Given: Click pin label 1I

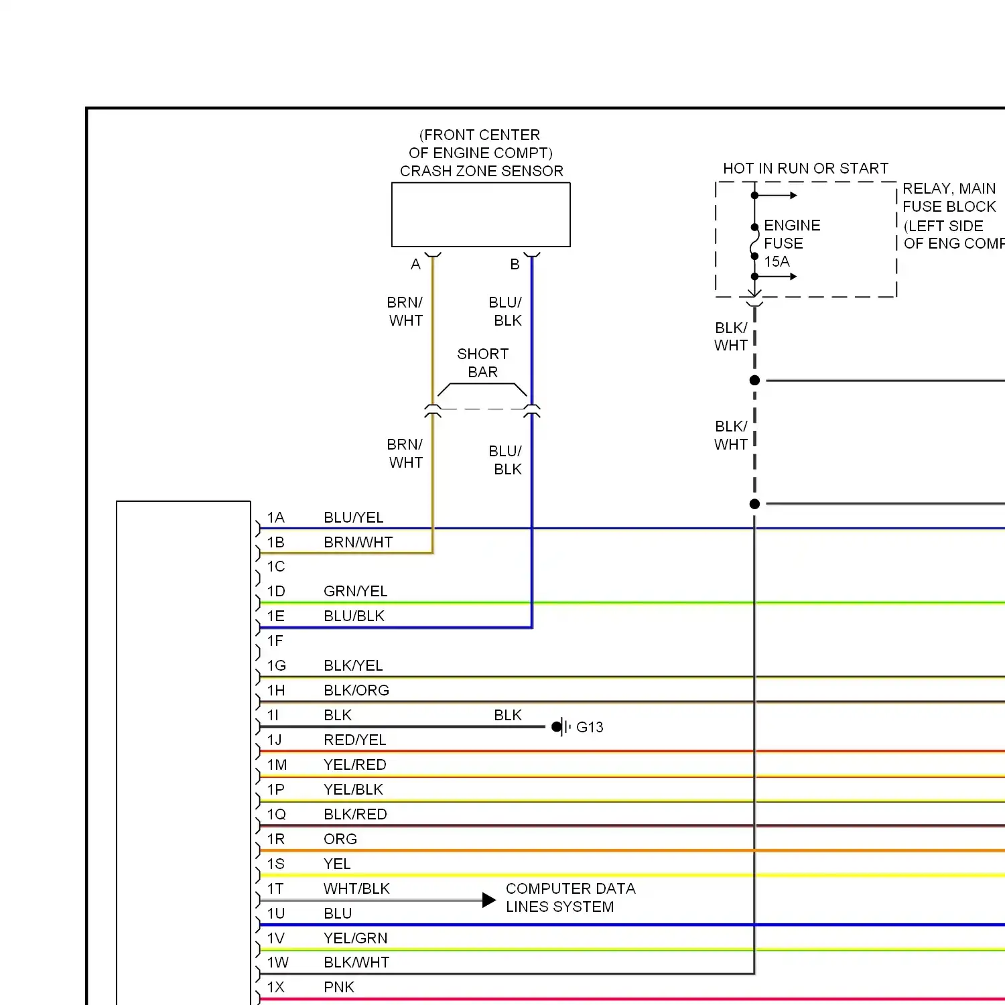Looking at the screenshot, I should (273, 715).
